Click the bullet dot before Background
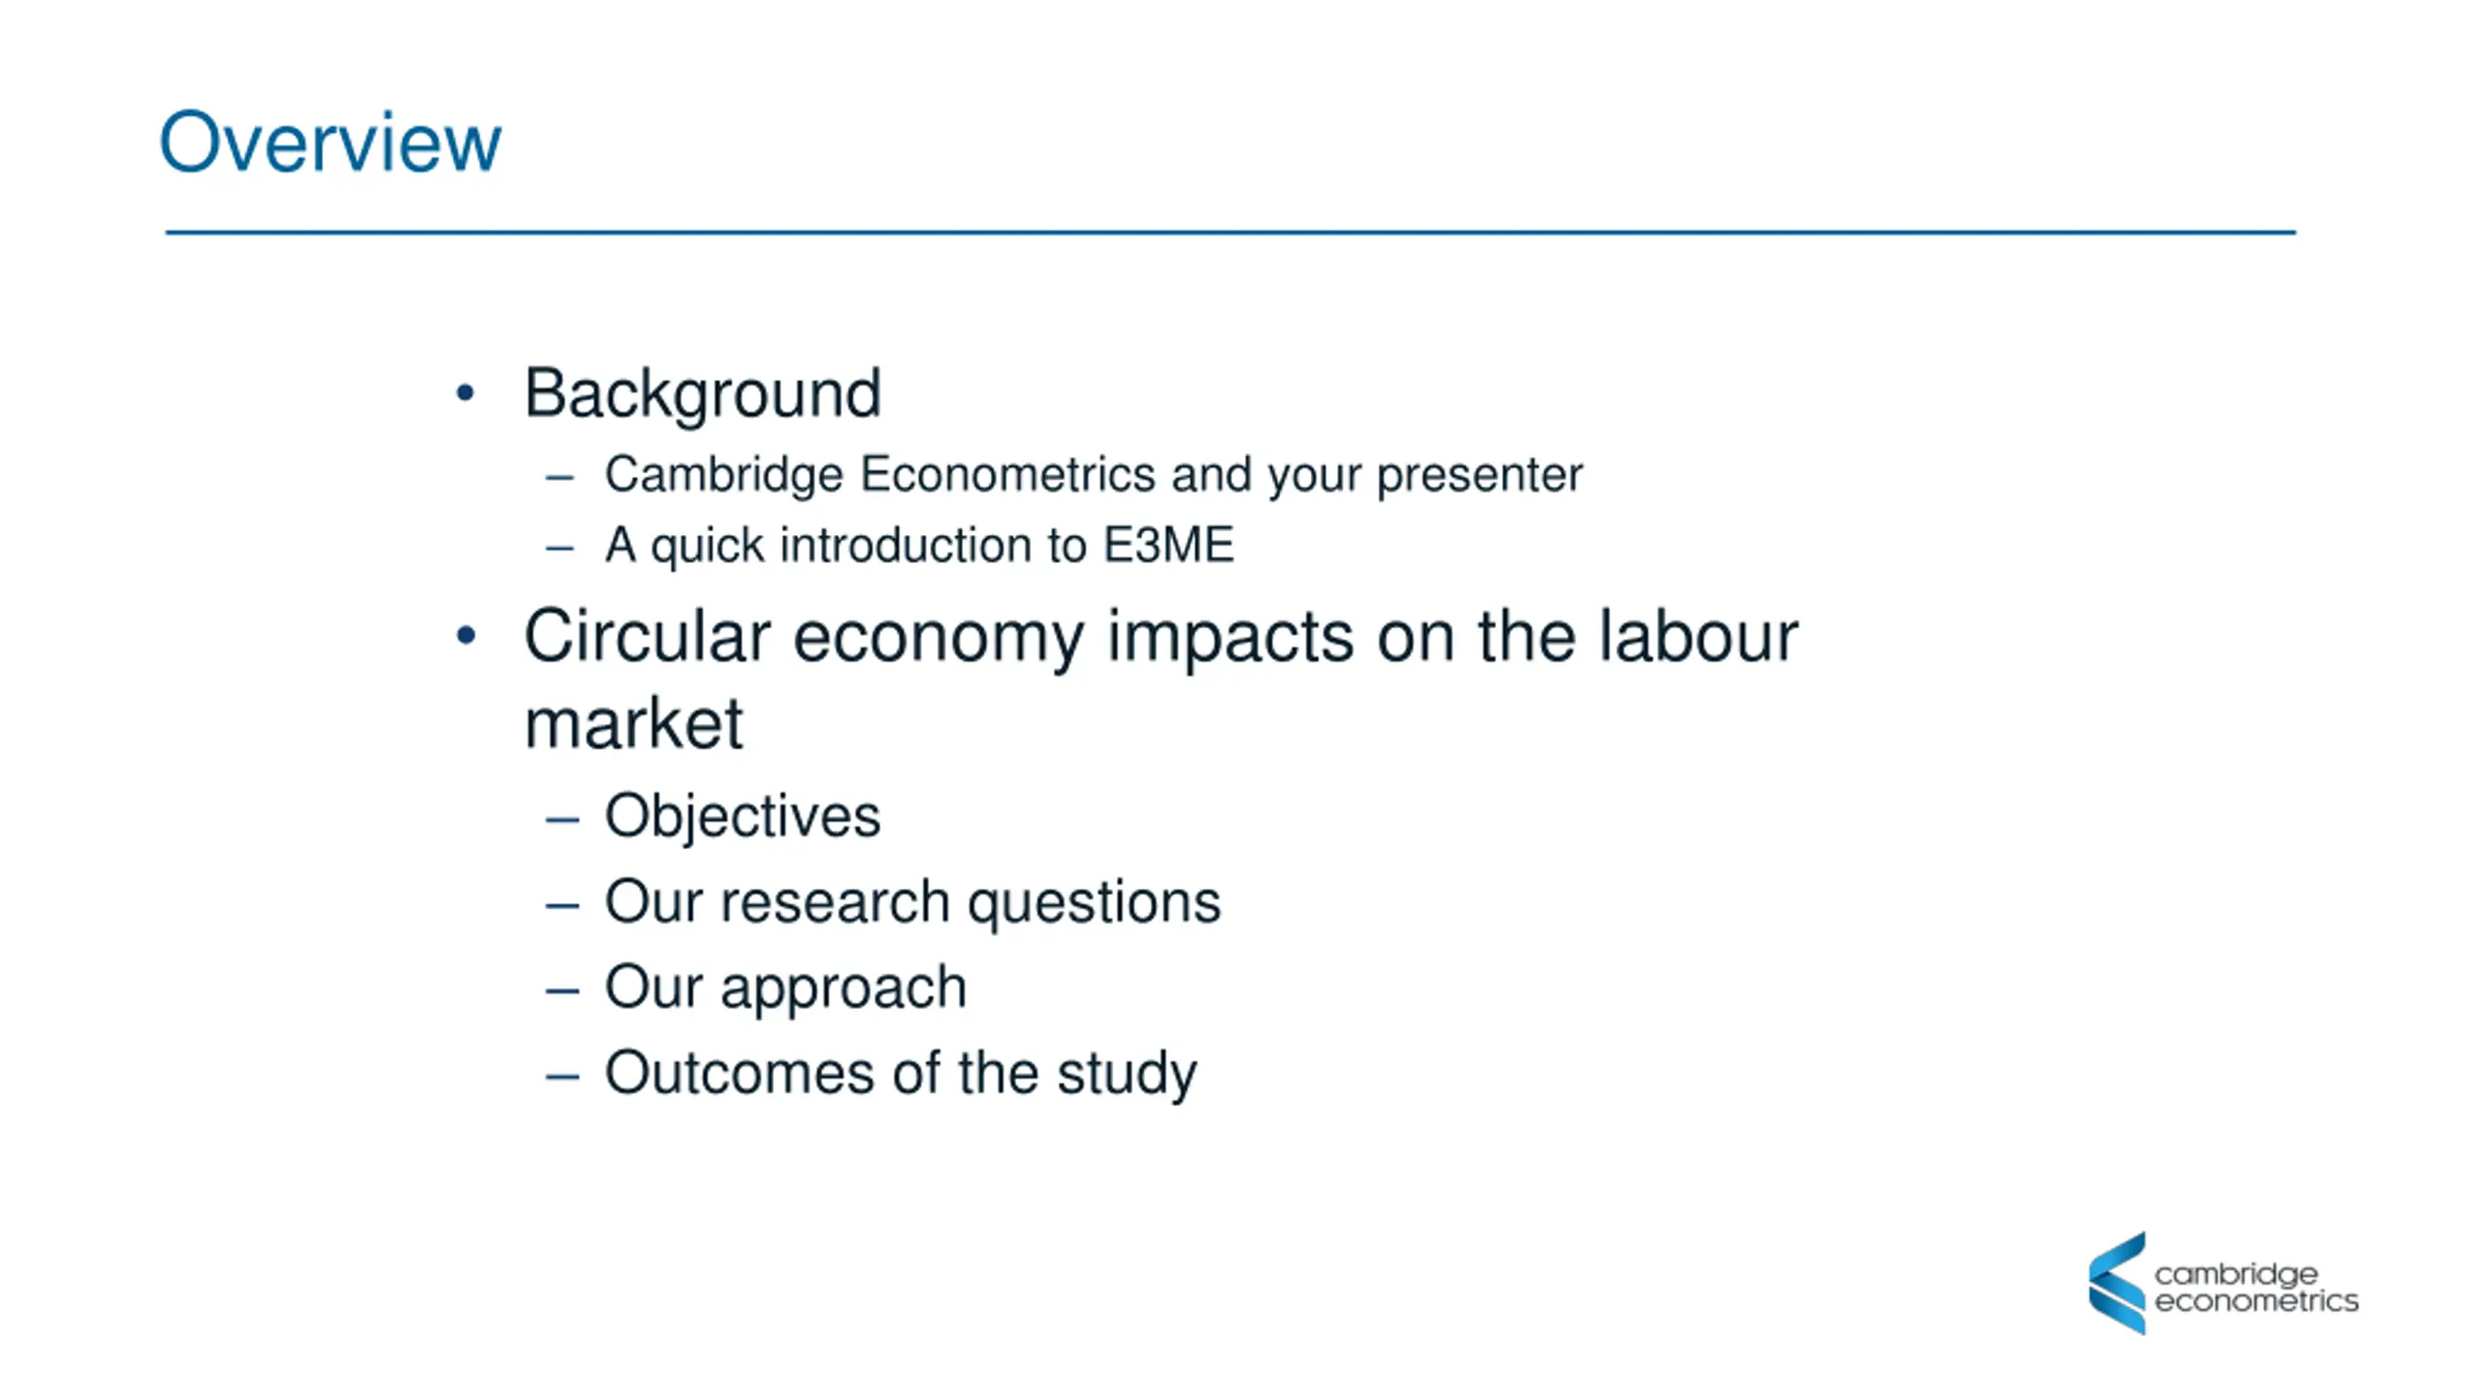The height and width of the screenshot is (1396, 2482). tap(465, 394)
